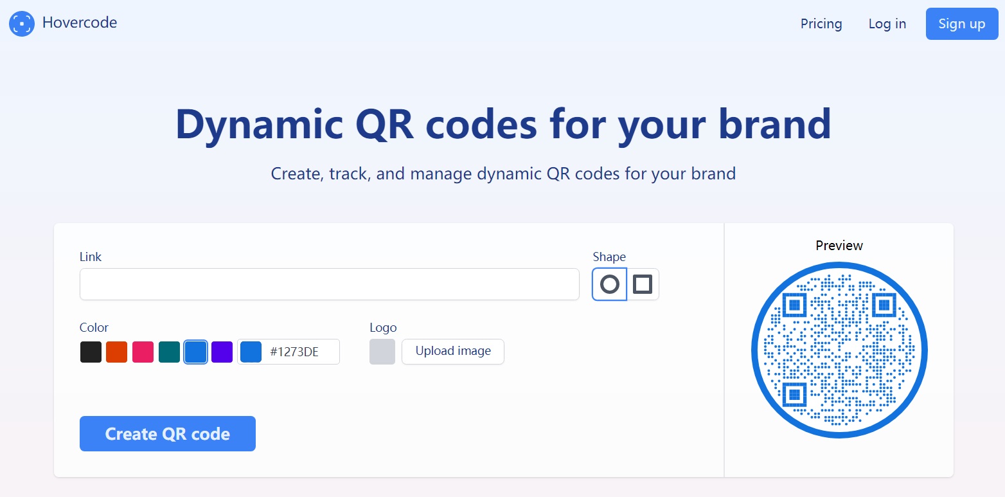Click the Hovercode logo icon
Image resolution: width=1005 pixels, height=497 pixels.
click(22, 24)
